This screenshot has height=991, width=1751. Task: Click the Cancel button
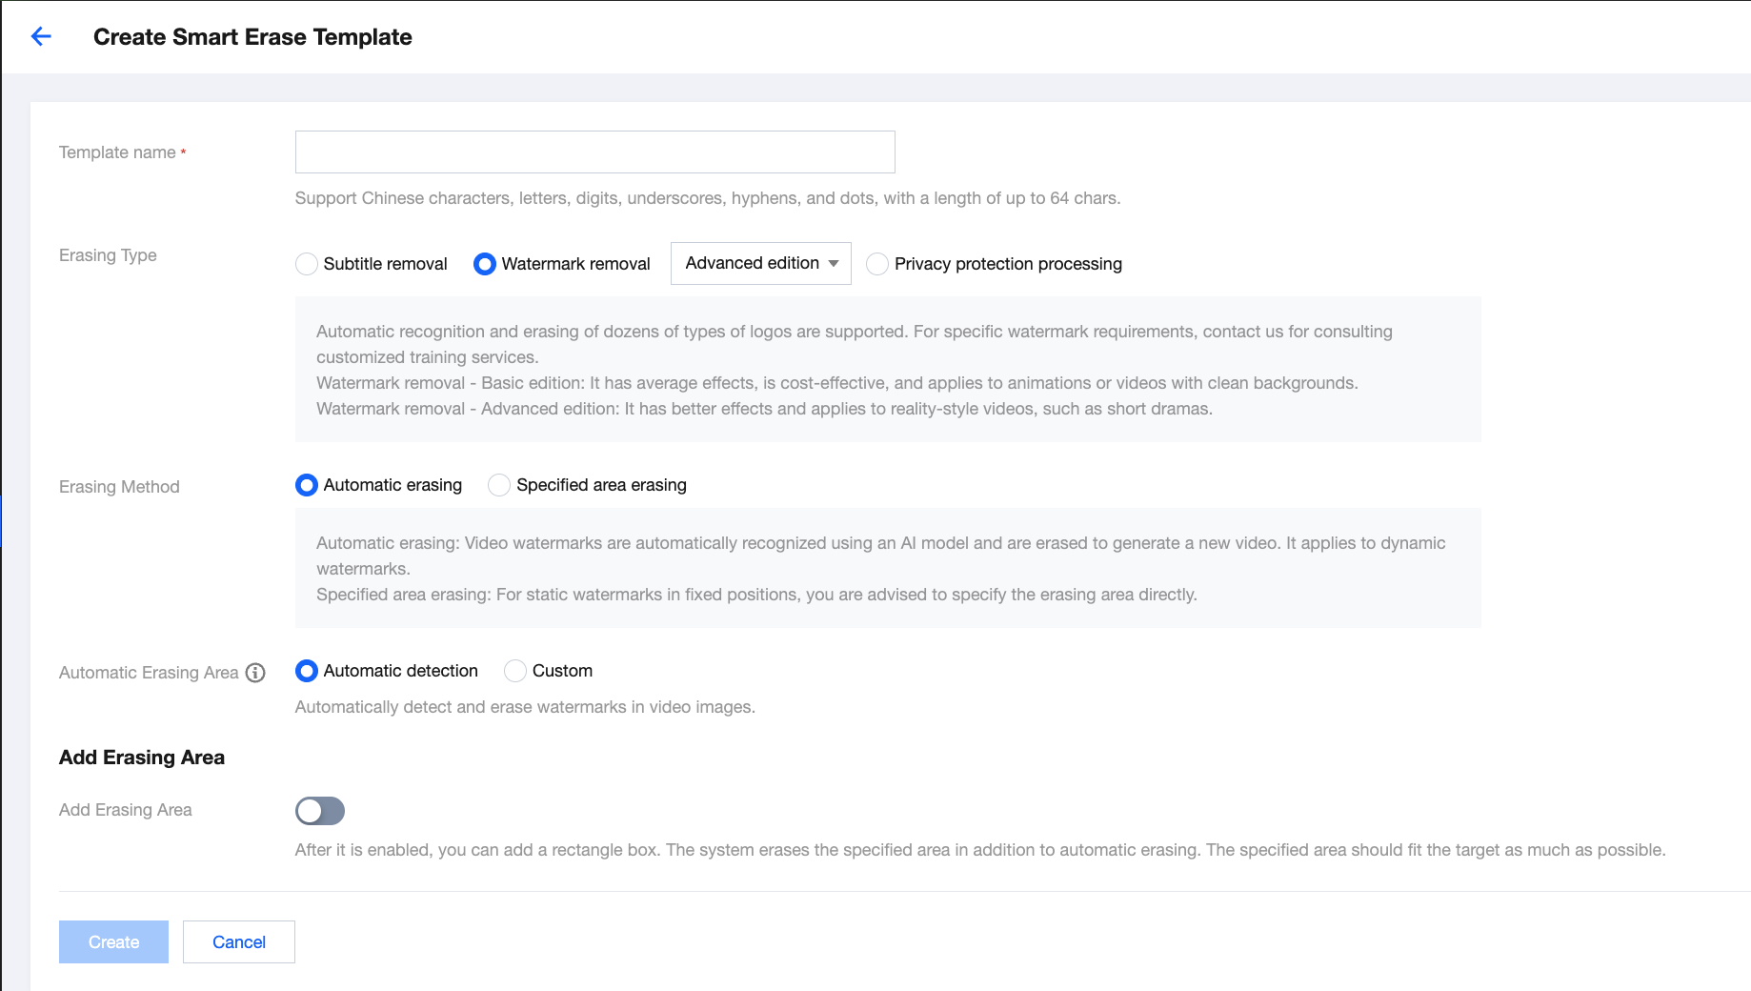coord(239,941)
